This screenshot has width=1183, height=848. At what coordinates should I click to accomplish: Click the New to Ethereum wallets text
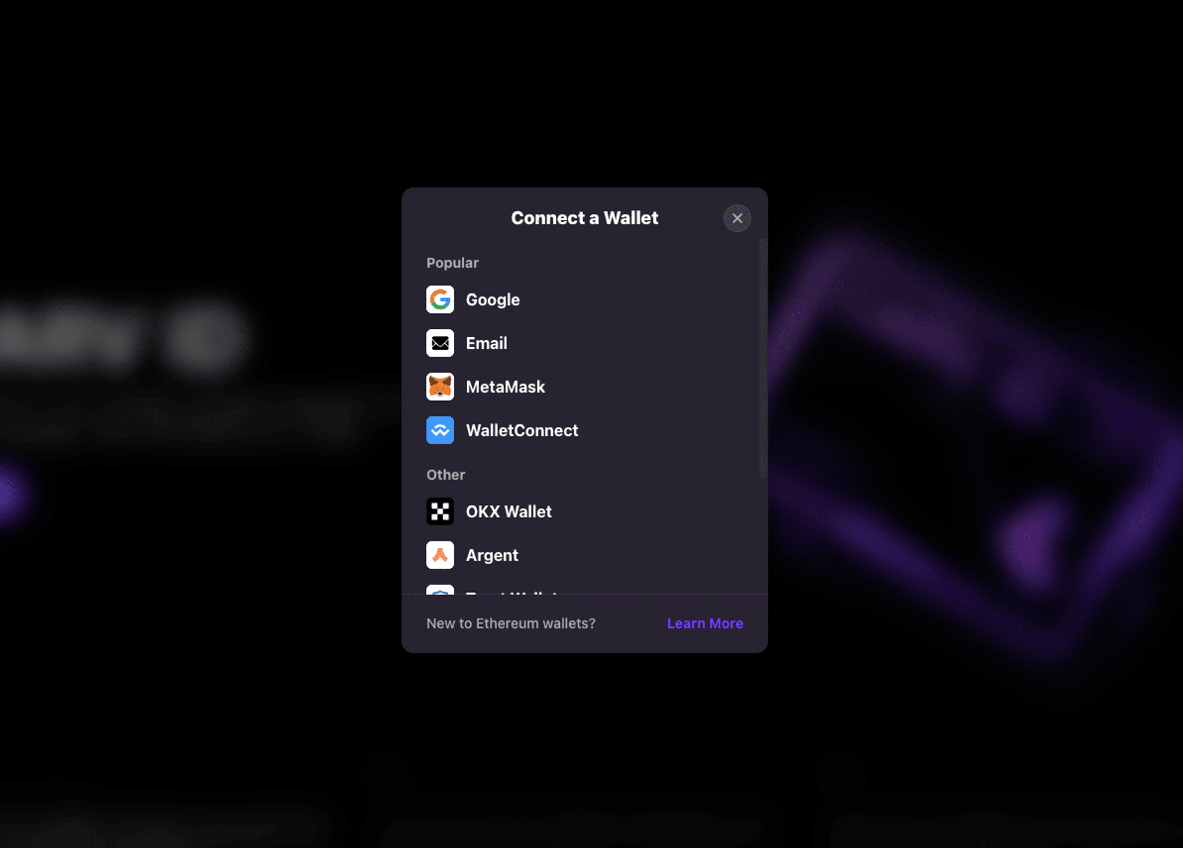click(x=510, y=623)
